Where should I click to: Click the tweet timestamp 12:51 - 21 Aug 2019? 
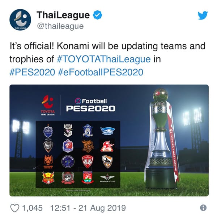tap(88, 208)
